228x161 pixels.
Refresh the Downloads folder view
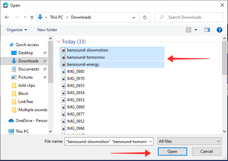[145, 17]
